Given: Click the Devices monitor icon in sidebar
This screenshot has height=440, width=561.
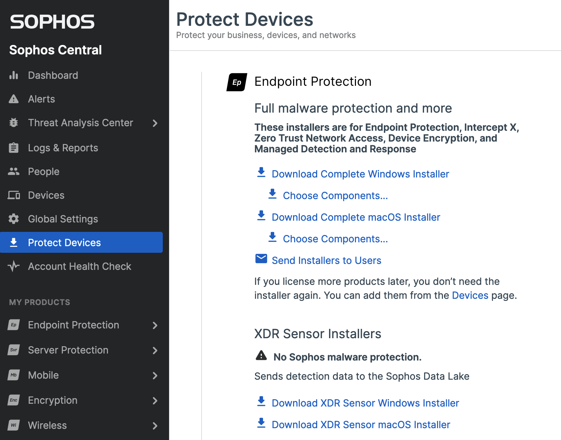Looking at the screenshot, I should point(14,195).
